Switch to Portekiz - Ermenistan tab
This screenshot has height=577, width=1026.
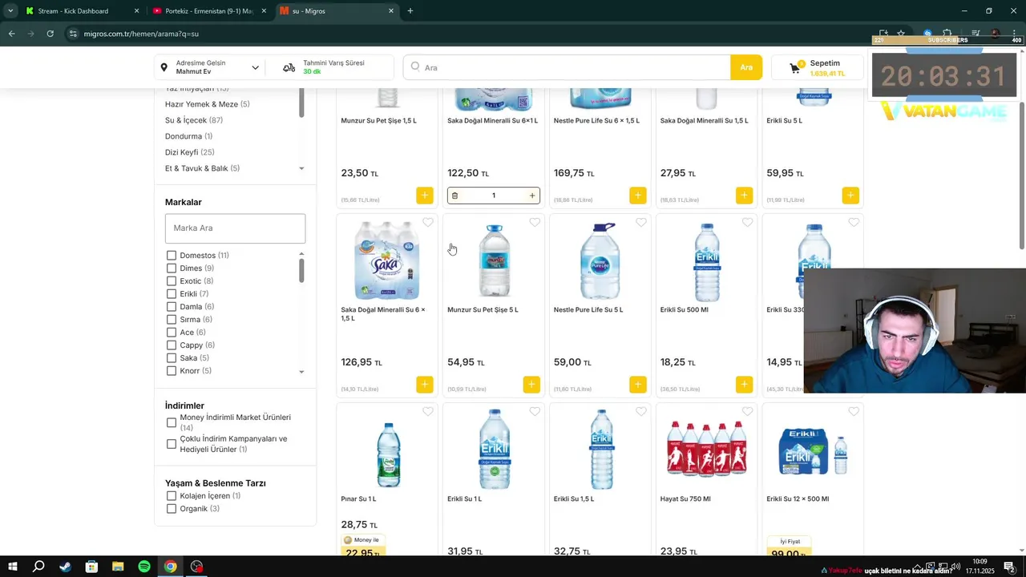pyautogui.click(x=208, y=11)
